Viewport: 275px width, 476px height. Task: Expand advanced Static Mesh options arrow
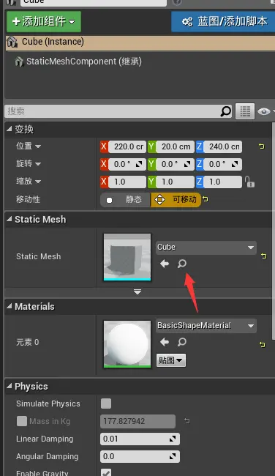coord(137,292)
